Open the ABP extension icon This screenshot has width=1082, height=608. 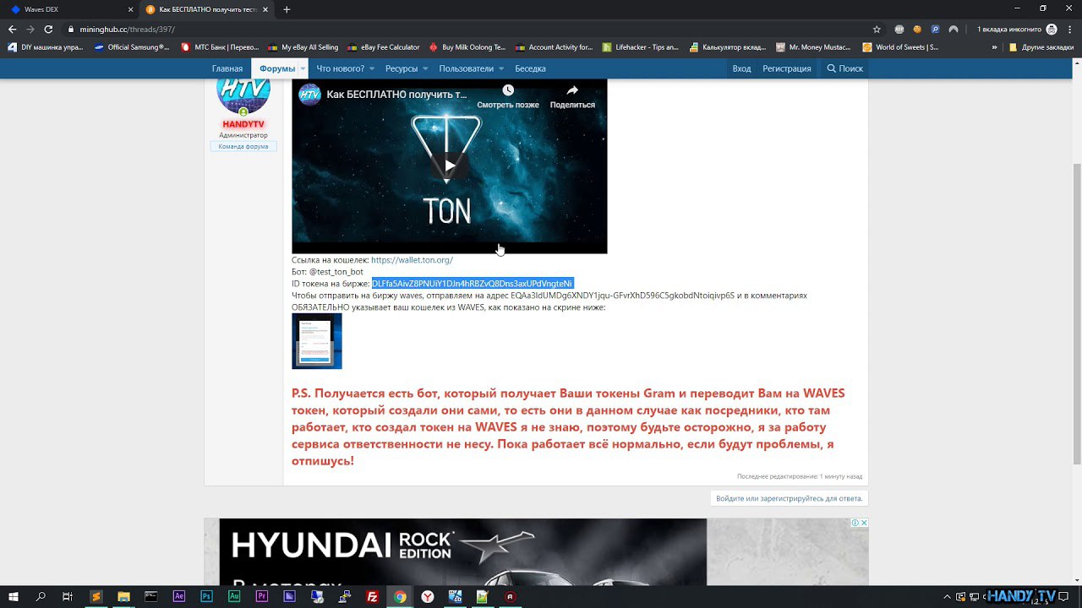click(899, 29)
